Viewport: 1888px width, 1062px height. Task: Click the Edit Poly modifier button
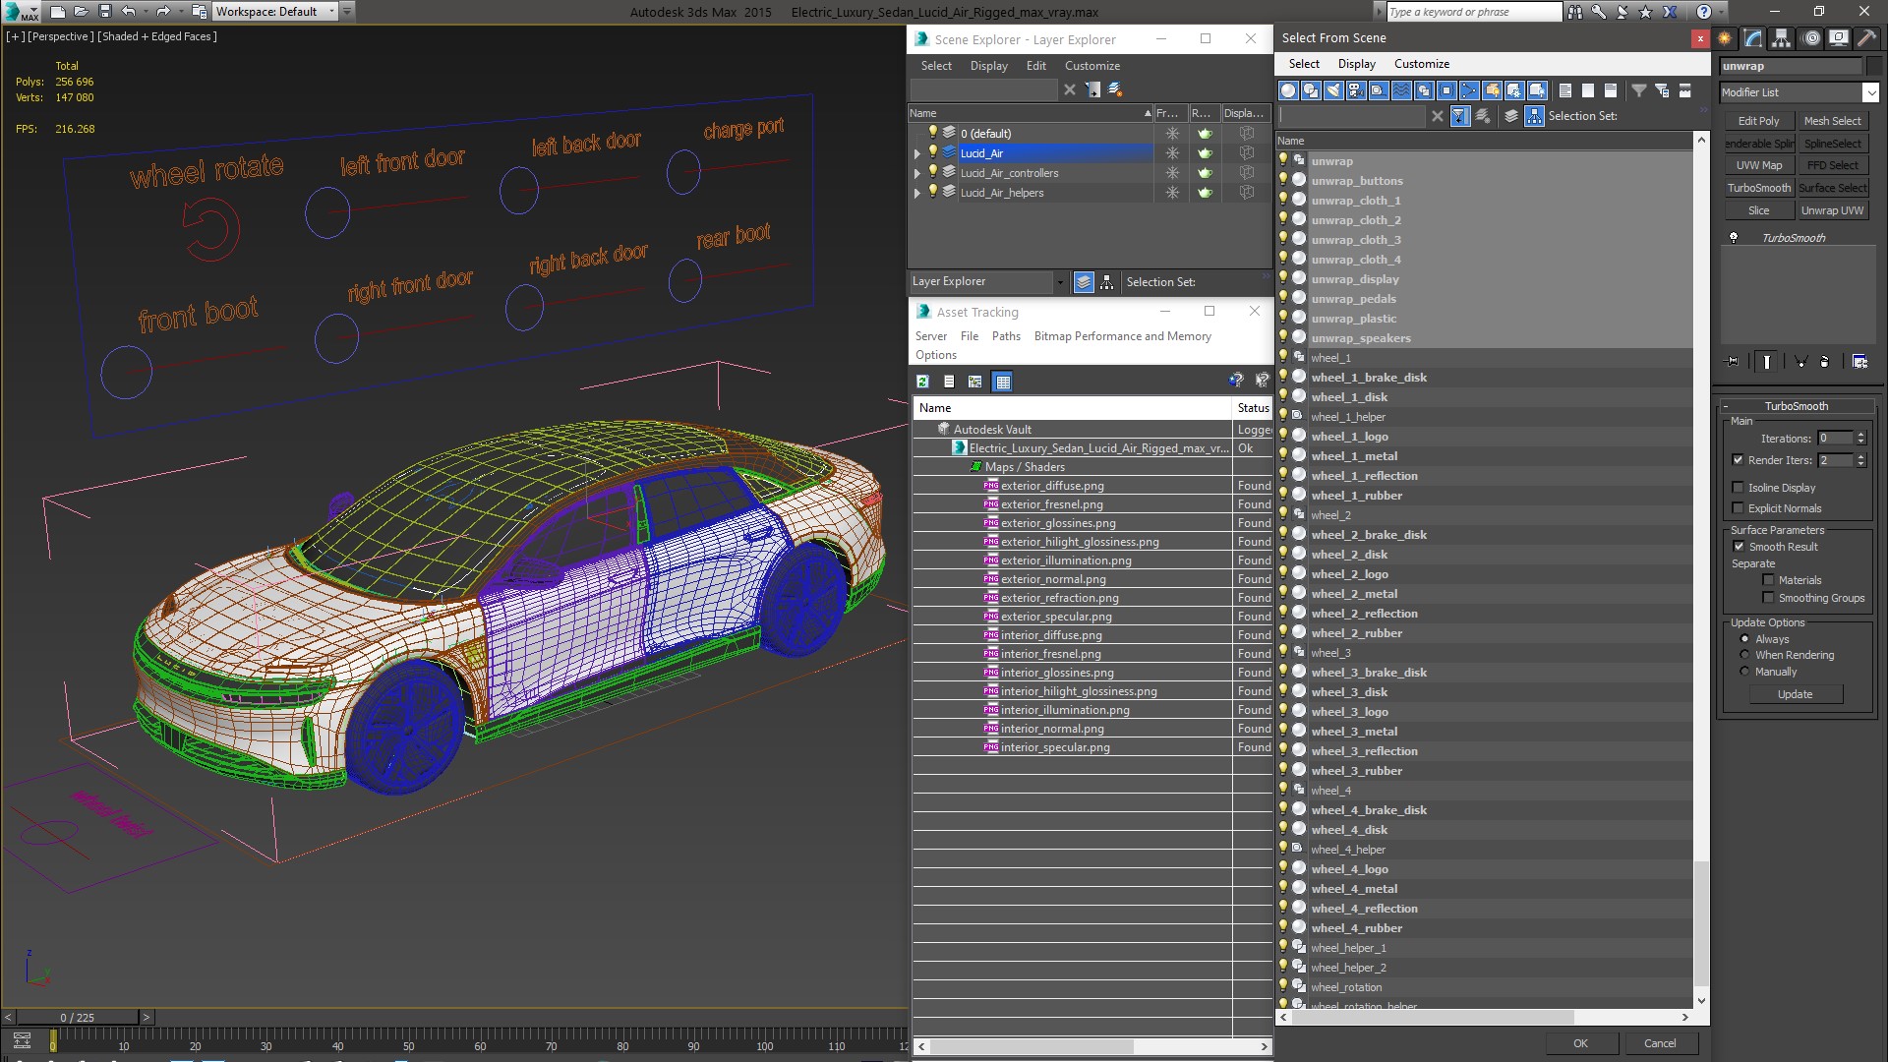coord(1758,121)
